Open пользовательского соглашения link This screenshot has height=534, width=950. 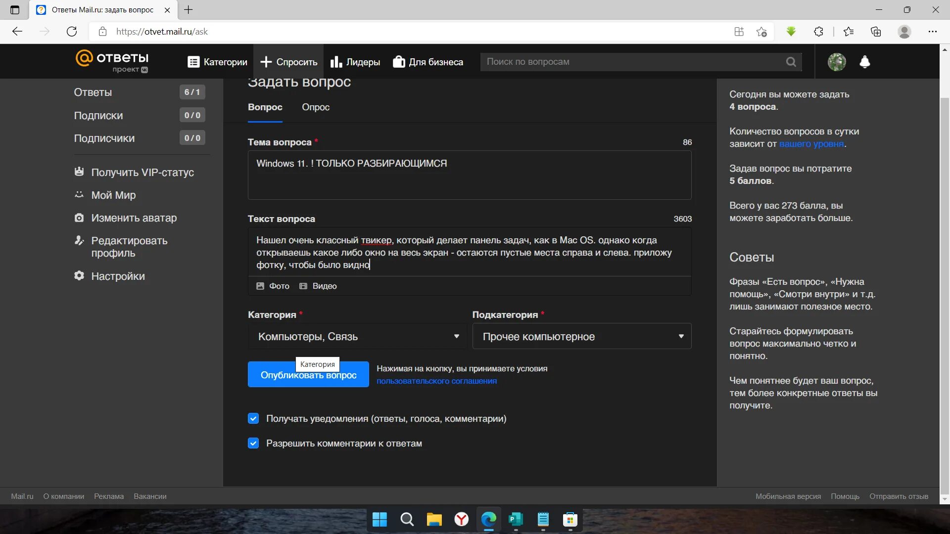(x=436, y=381)
